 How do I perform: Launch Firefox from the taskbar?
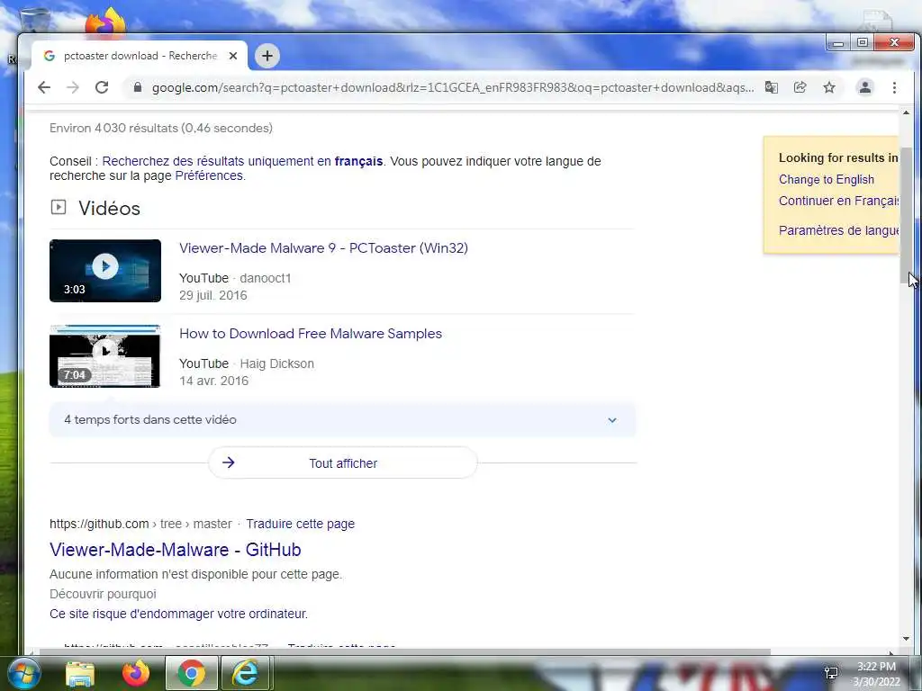point(136,673)
